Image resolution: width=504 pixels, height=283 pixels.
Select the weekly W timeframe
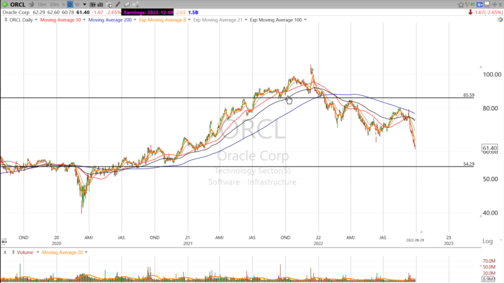point(77,5)
